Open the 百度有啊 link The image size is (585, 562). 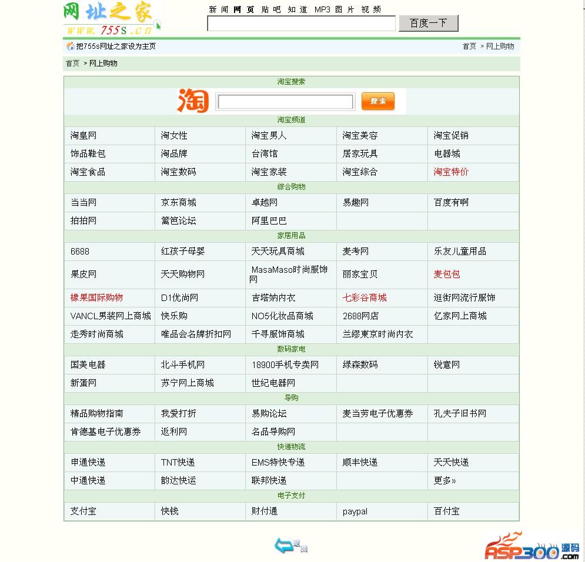[451, 202]
